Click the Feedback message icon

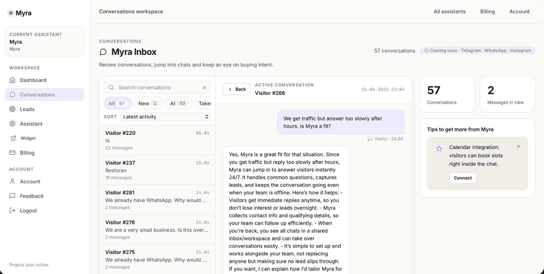tap(12, 196)
